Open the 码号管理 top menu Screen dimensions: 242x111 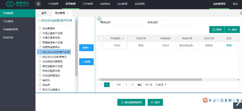(x=71, y=4)
